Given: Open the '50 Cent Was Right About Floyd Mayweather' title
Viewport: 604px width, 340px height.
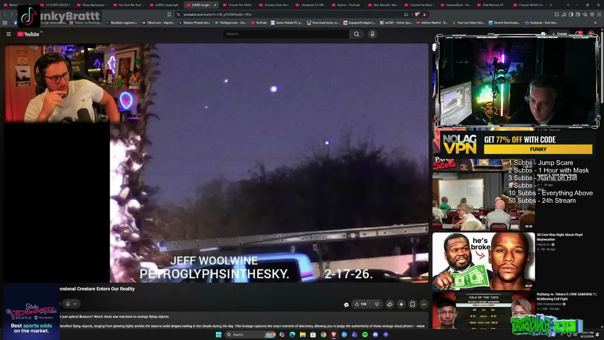Looking at the screenshot, I should (560, 237).
